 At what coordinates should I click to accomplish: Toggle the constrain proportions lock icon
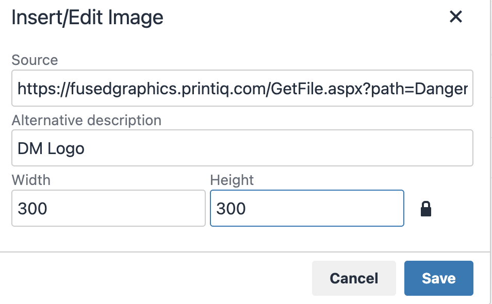pos(426,209)
